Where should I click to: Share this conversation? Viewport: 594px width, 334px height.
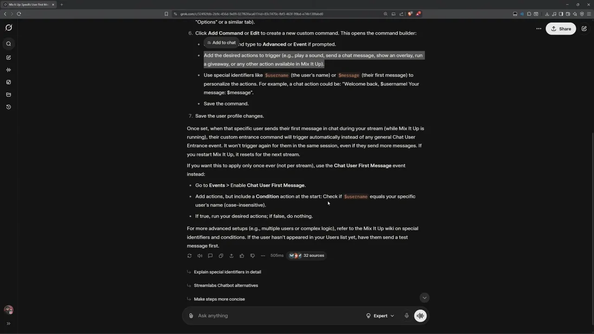coord(561,29)
